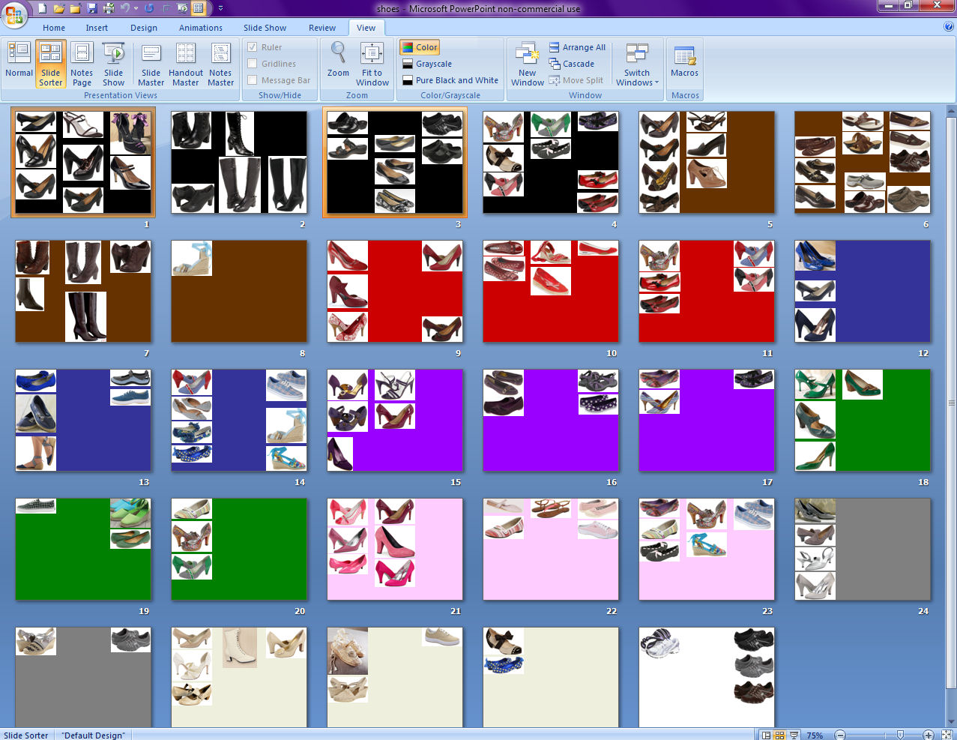Open Handout Master view
Screen dimensions: 957x740
[x=186, y=63]
